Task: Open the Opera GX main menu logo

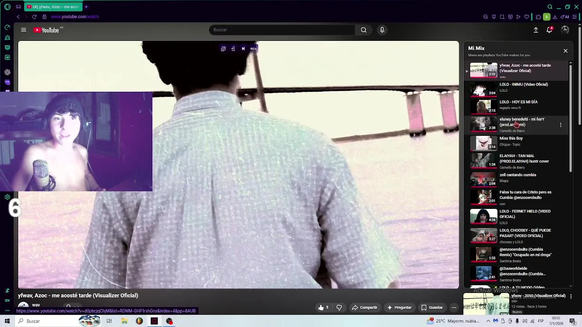Action: pos(7,7)
